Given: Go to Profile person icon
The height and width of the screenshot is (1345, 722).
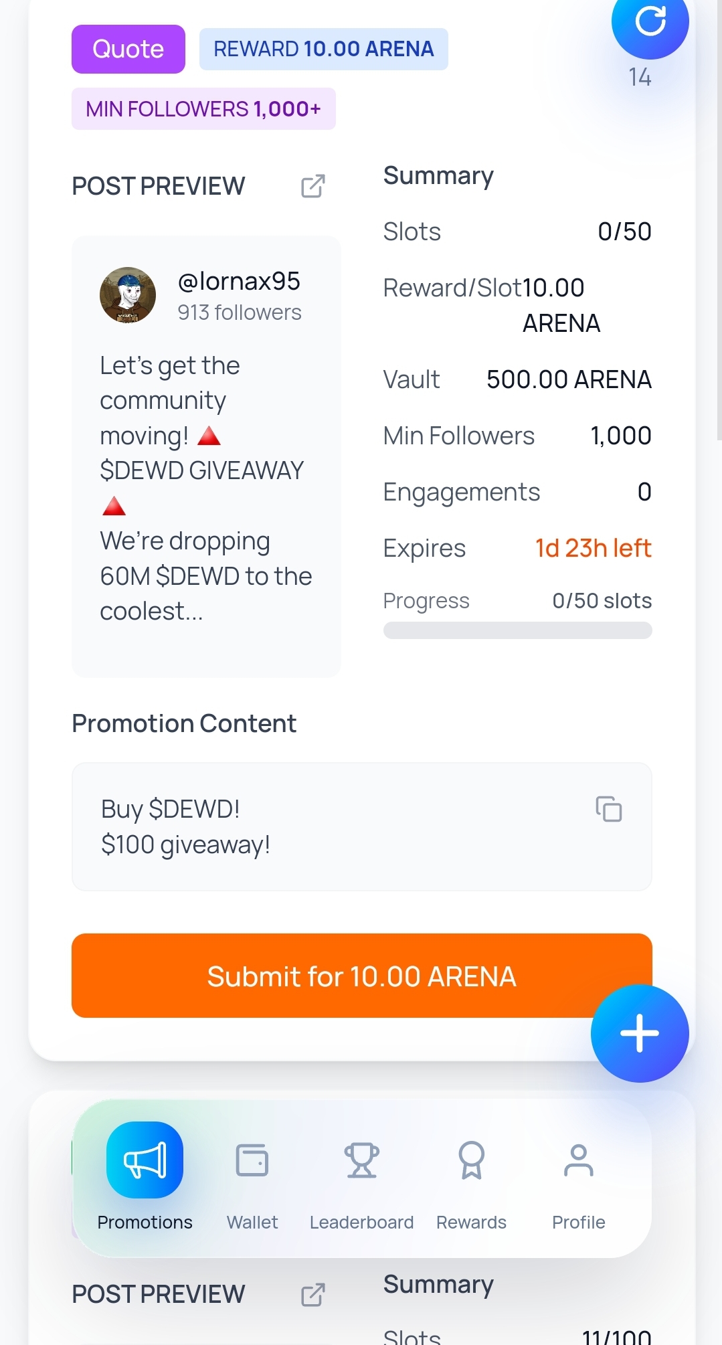Looking at the screenshot, I should [578, 1160].
